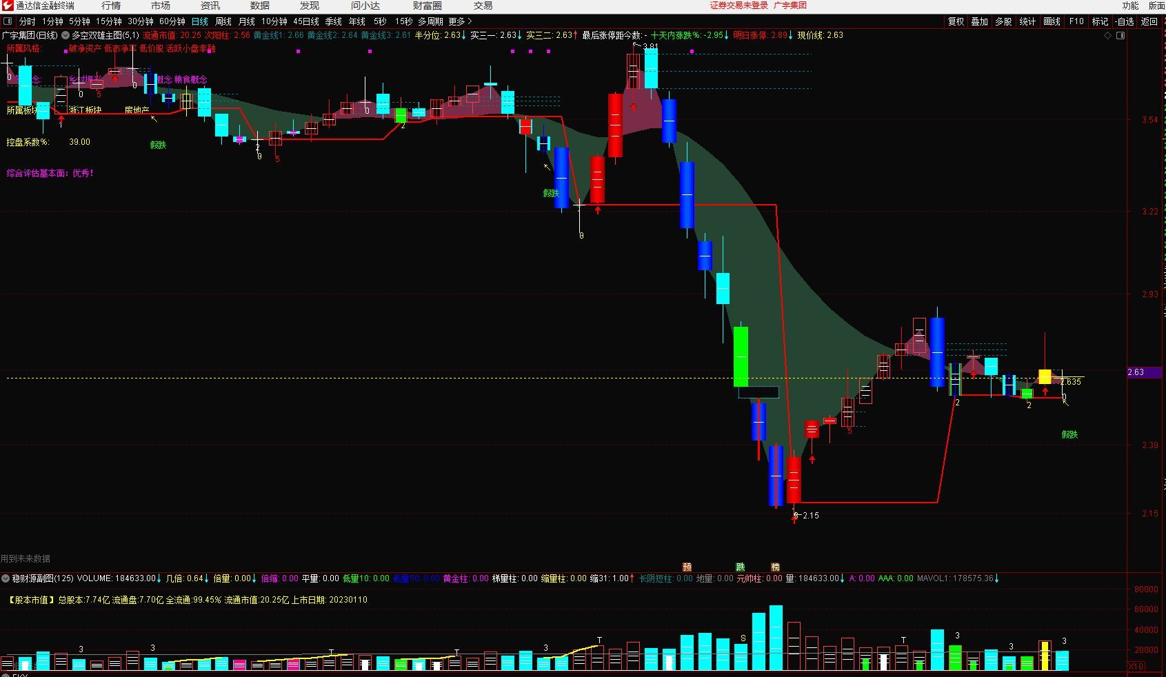Viewport: 1166px width, 677px height.
Task: Toggle the right sidebar panel icon
Action: 1120,35
